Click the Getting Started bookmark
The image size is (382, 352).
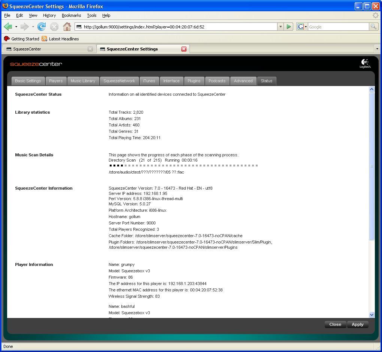coord(21,39)
